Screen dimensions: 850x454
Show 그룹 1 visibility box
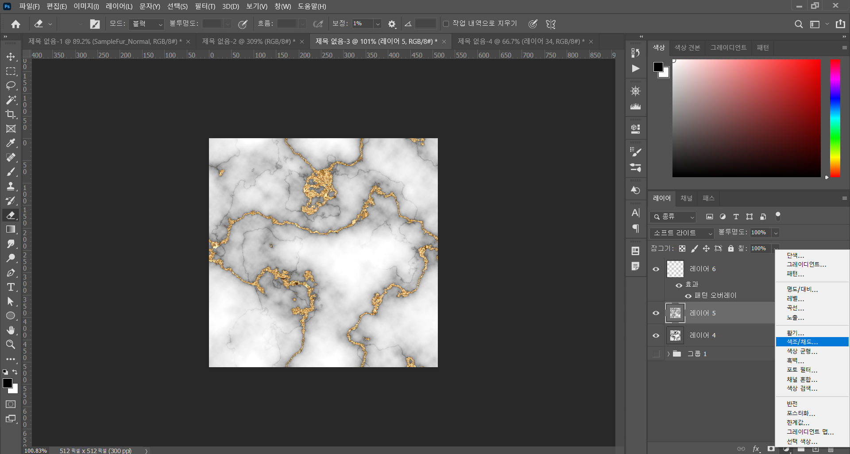point(656,354)
